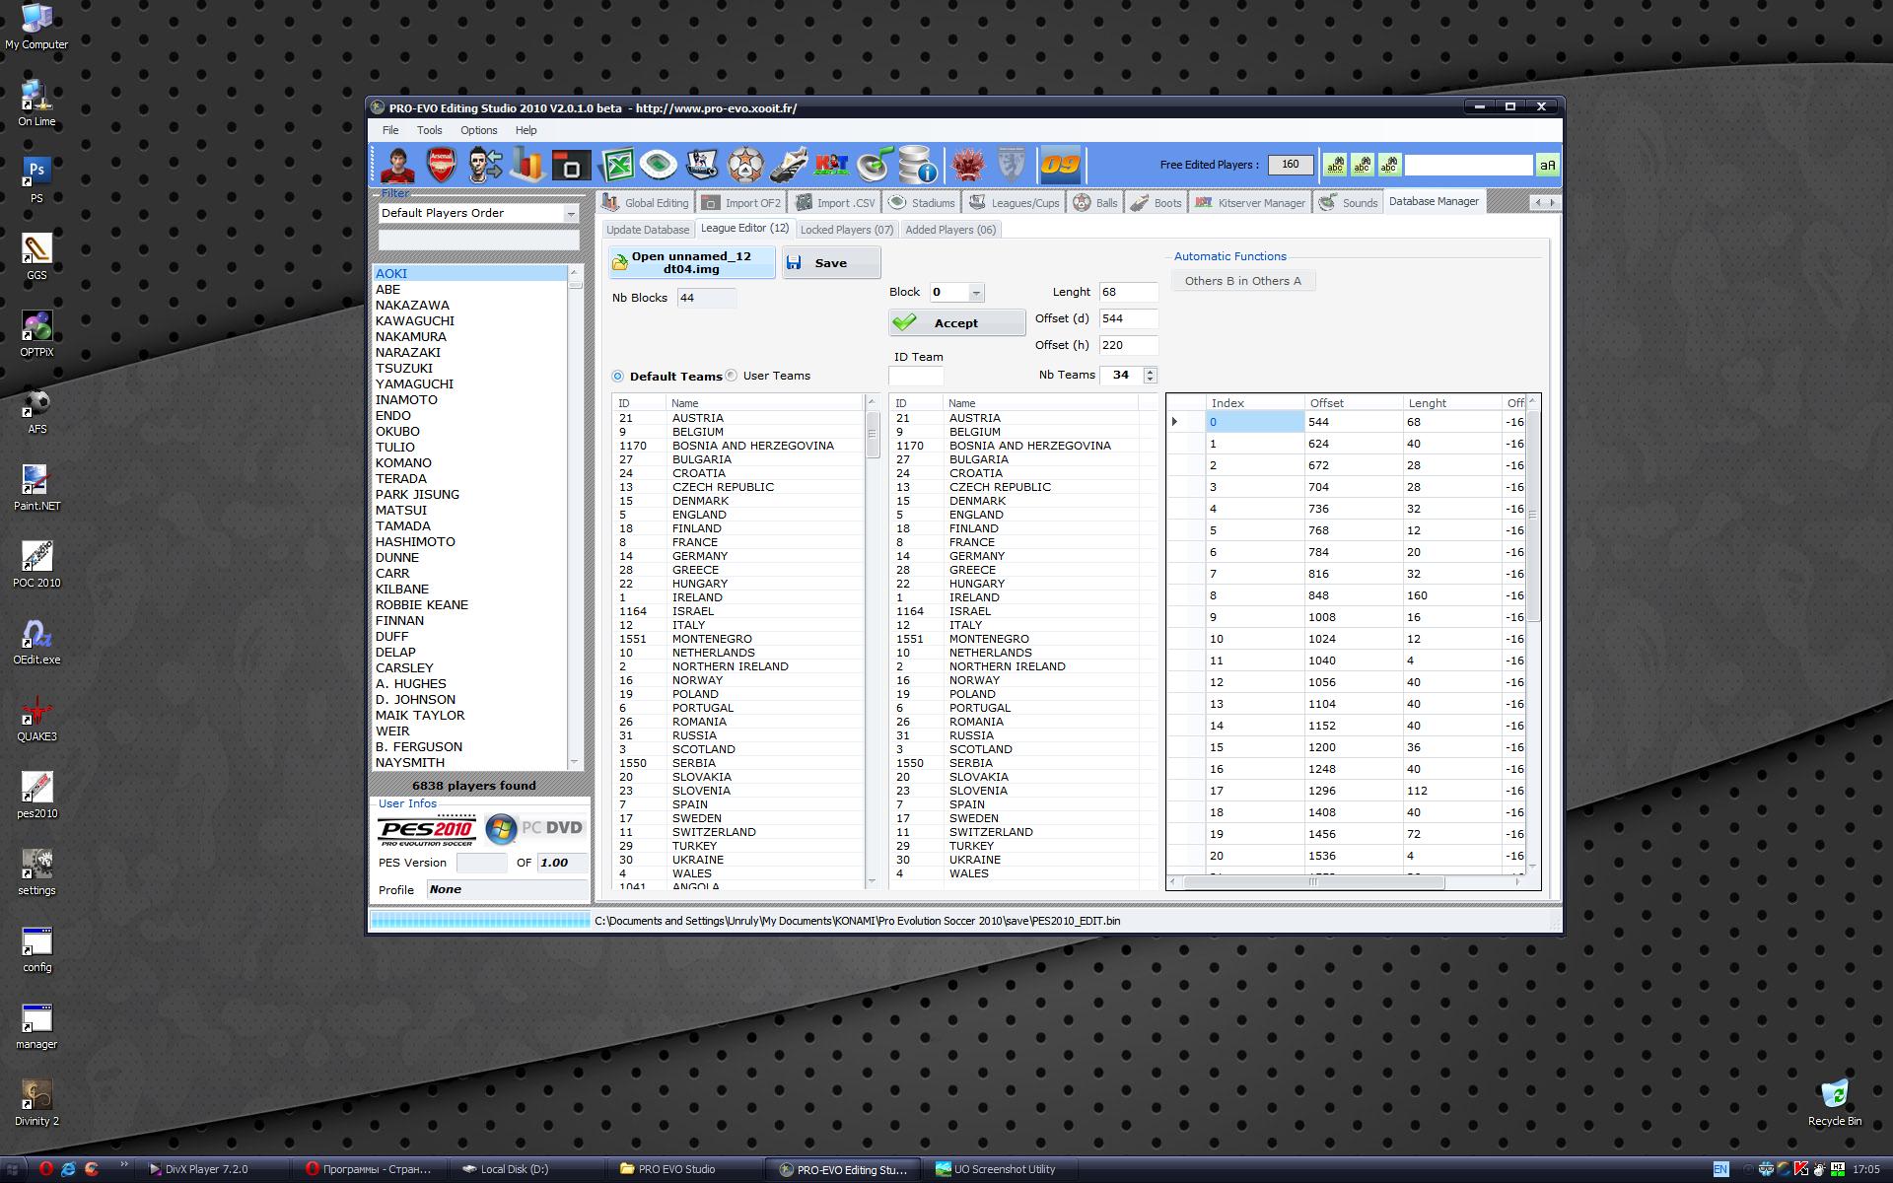Open the stadium icon in toolbar
Viewport: 1893px width, 1183px height.
click(x=659, y=165)
